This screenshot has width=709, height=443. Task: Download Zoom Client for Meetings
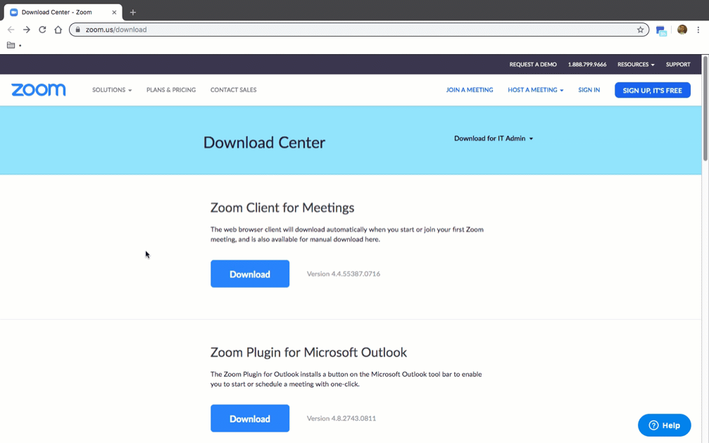(x=250, y=274)
